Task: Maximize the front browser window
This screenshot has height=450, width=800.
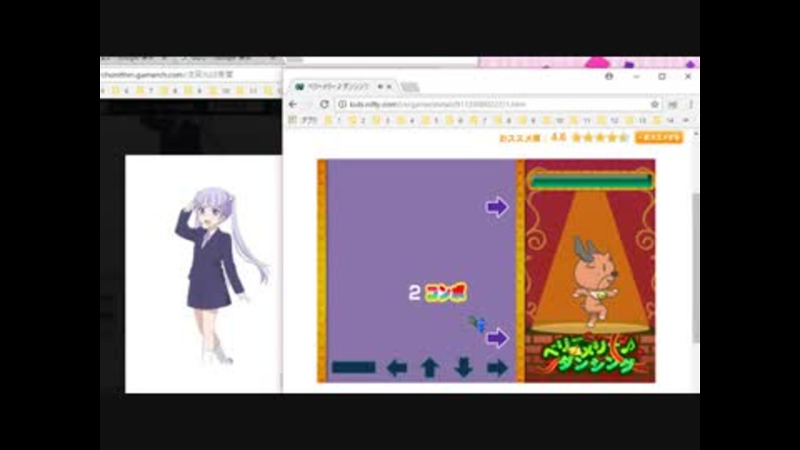Action: (x=662, y=76)
